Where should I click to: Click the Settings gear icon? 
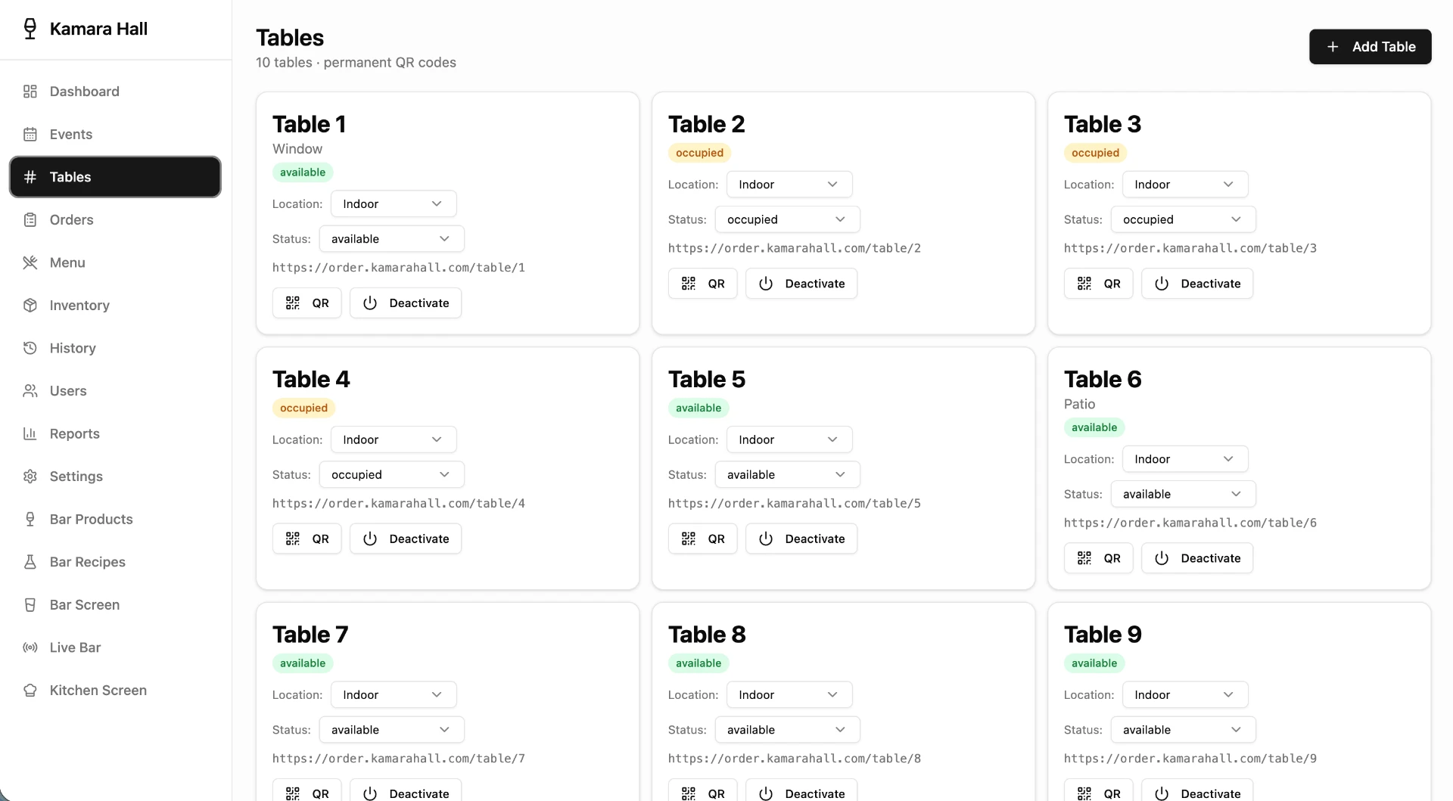point(30,477)
